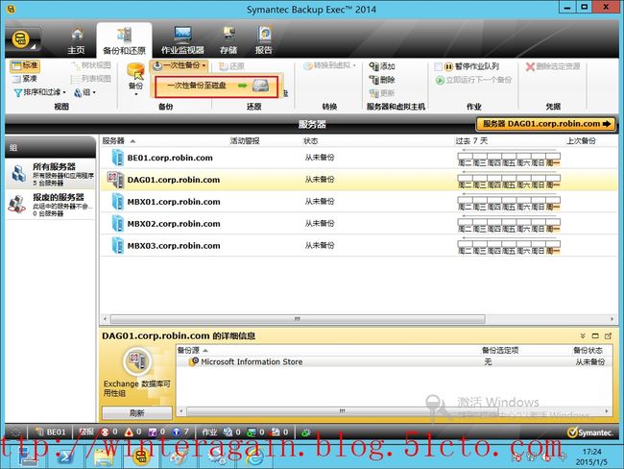The height and width of the screenshot is (469, 624).
Task: Open the 一次性备份 dropdown
Action: (x=180, y=65)
